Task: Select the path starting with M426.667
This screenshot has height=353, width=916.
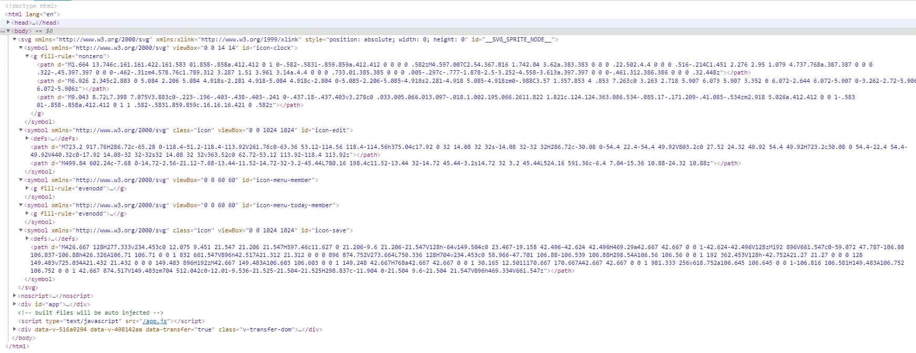Action: click(x=467, y=259)
